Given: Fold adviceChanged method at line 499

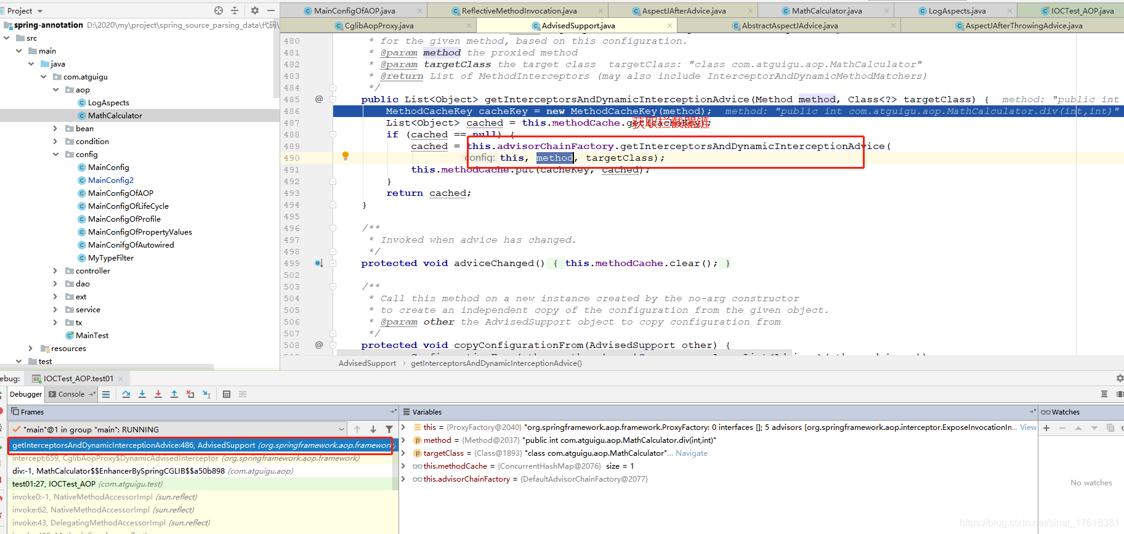Looking at the screenshot, I should pos(333,263).
